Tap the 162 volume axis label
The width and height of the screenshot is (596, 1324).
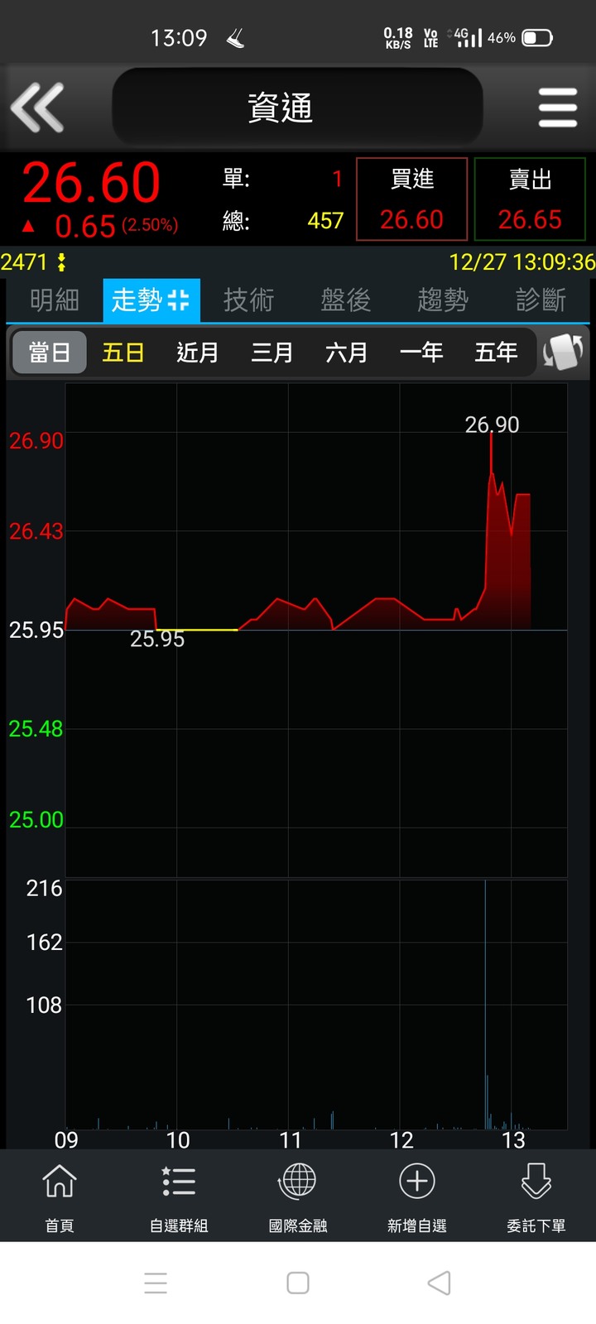44,943
